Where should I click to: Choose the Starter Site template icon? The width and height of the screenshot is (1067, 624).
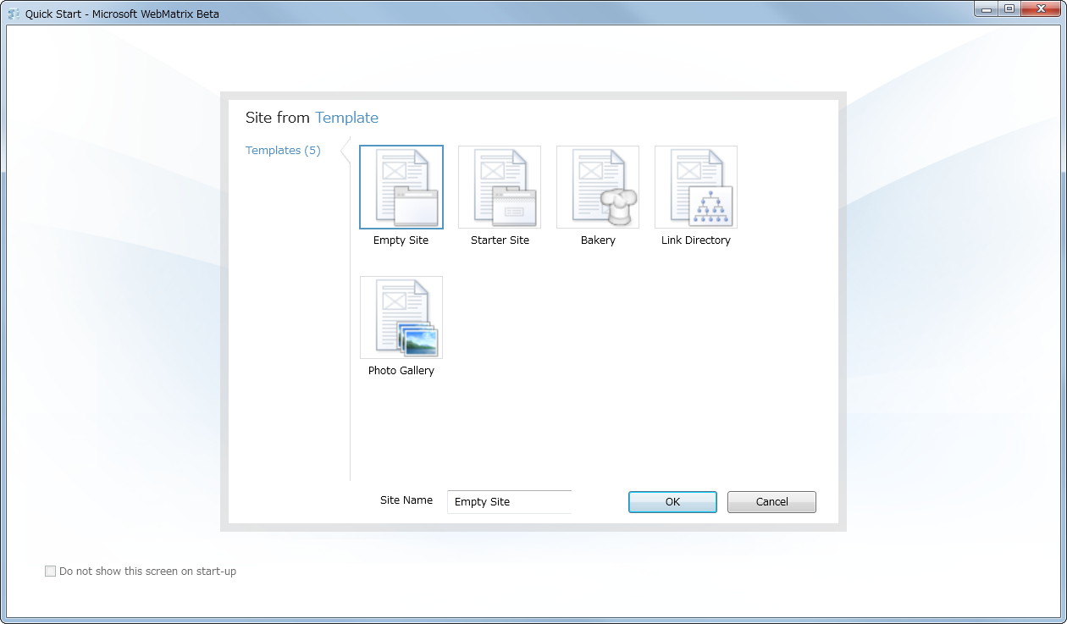coord(500,187)
